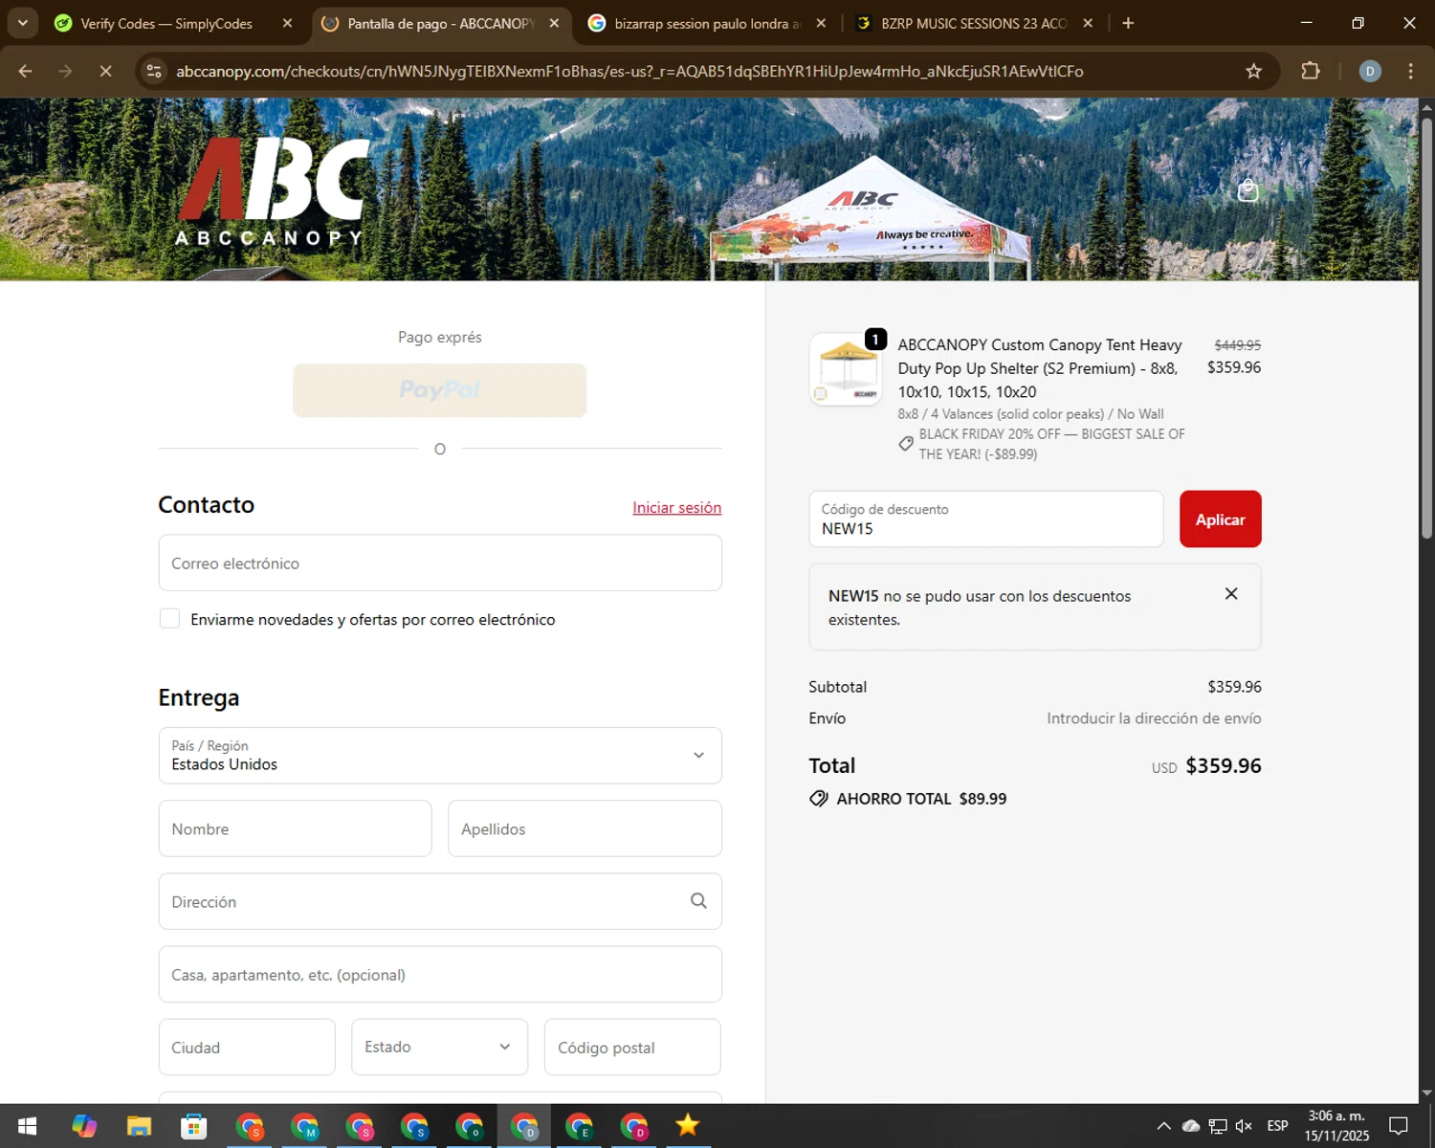Open the Chrome three-dot menu
Image resolution: width=1435 pixels, height=1148 pixels.
1410,71
